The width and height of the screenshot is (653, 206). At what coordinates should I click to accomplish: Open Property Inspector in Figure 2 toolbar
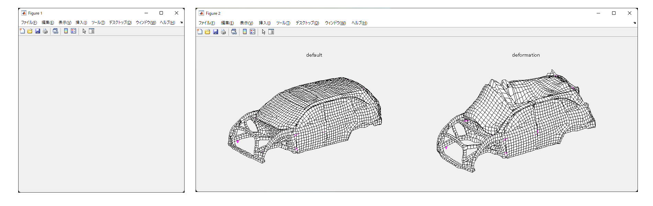click(271, 32)
